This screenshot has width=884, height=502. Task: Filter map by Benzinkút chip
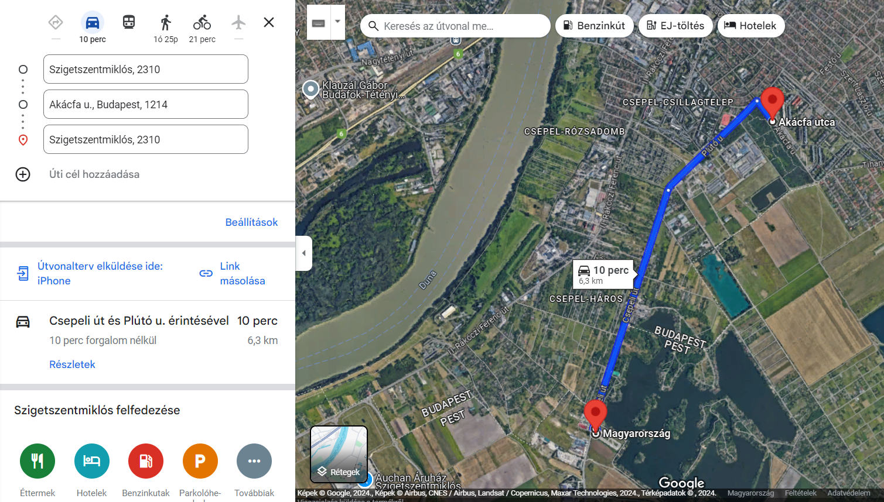[595, 26]
